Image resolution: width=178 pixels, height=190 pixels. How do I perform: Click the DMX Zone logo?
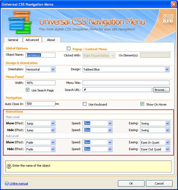(168, 18)
